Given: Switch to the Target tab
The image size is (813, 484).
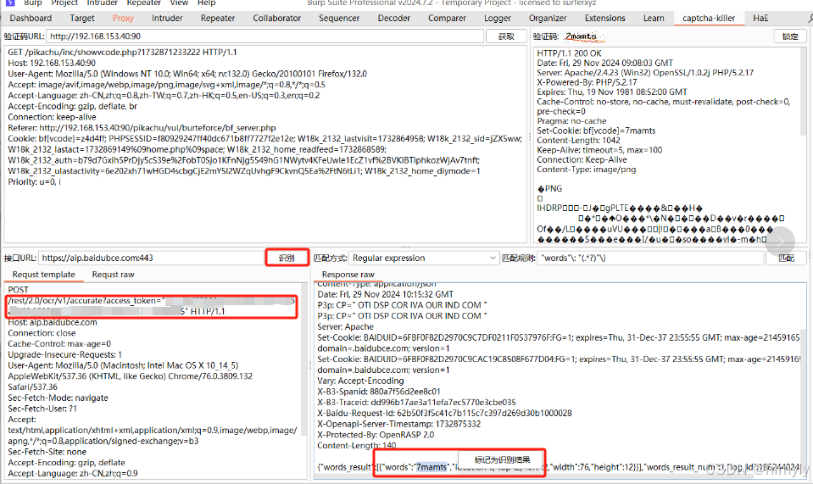Looking at the screenshot, I should pos(82,18).
